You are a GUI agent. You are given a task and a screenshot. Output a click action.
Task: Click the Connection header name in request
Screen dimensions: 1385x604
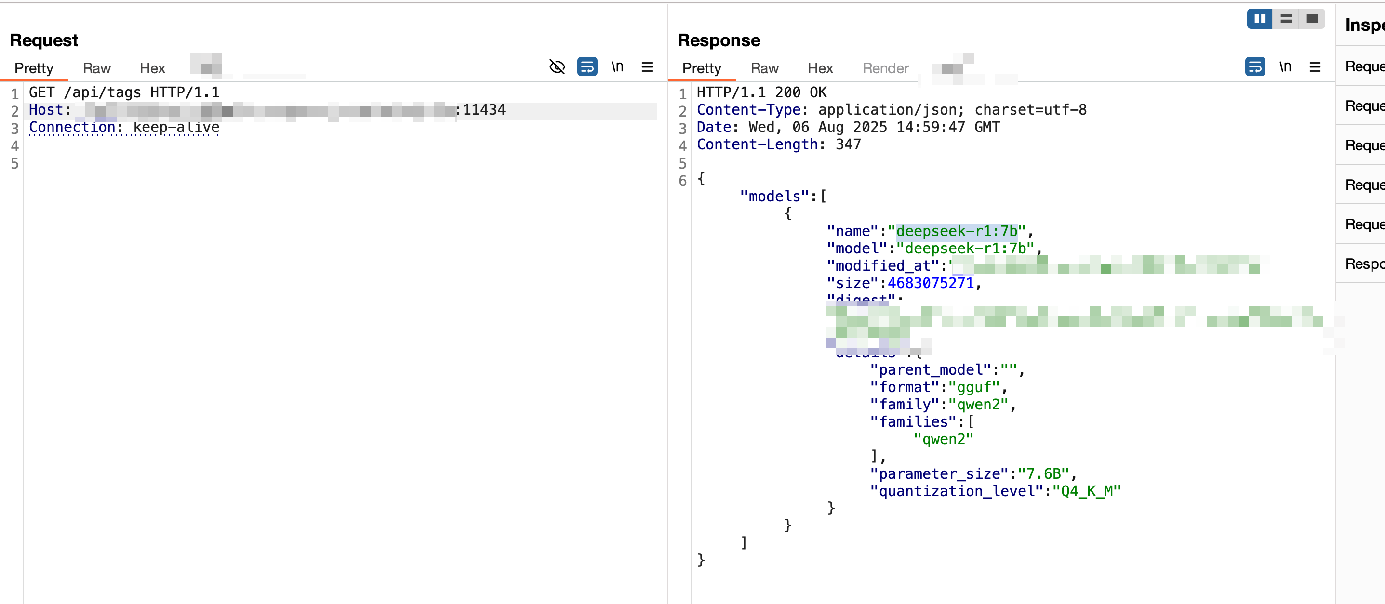[x=72, y=127]
